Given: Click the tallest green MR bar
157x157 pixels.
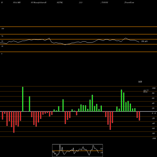Looking at the screenshot, I should [23, 99].
